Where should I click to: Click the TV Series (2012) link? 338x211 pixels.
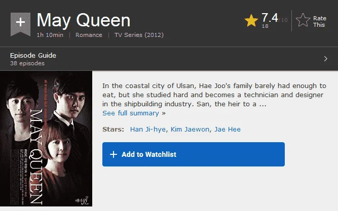click(139, 35)
